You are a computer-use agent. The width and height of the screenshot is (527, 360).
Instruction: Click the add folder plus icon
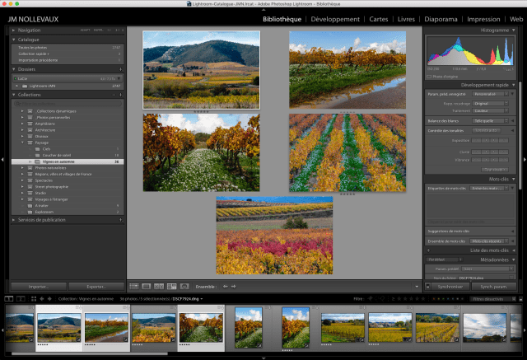point(120,71)
